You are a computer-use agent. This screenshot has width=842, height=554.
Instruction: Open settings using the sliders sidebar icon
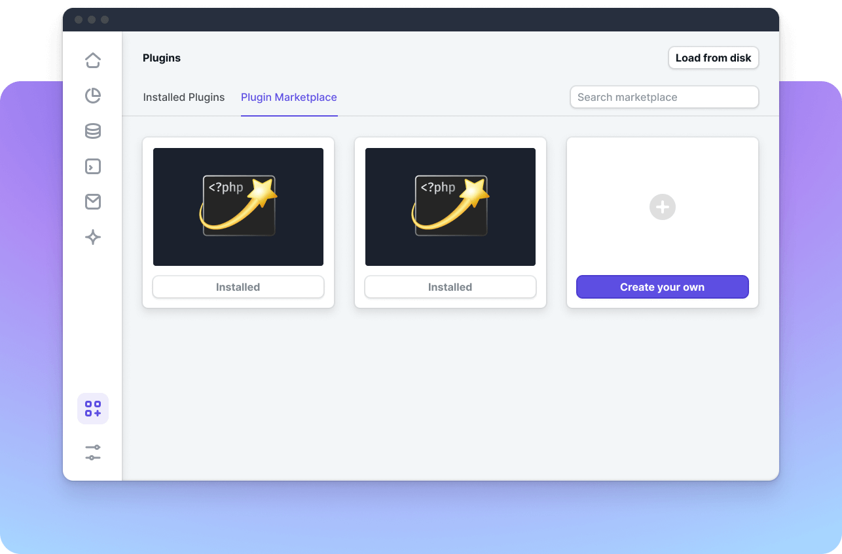[92, 452]
